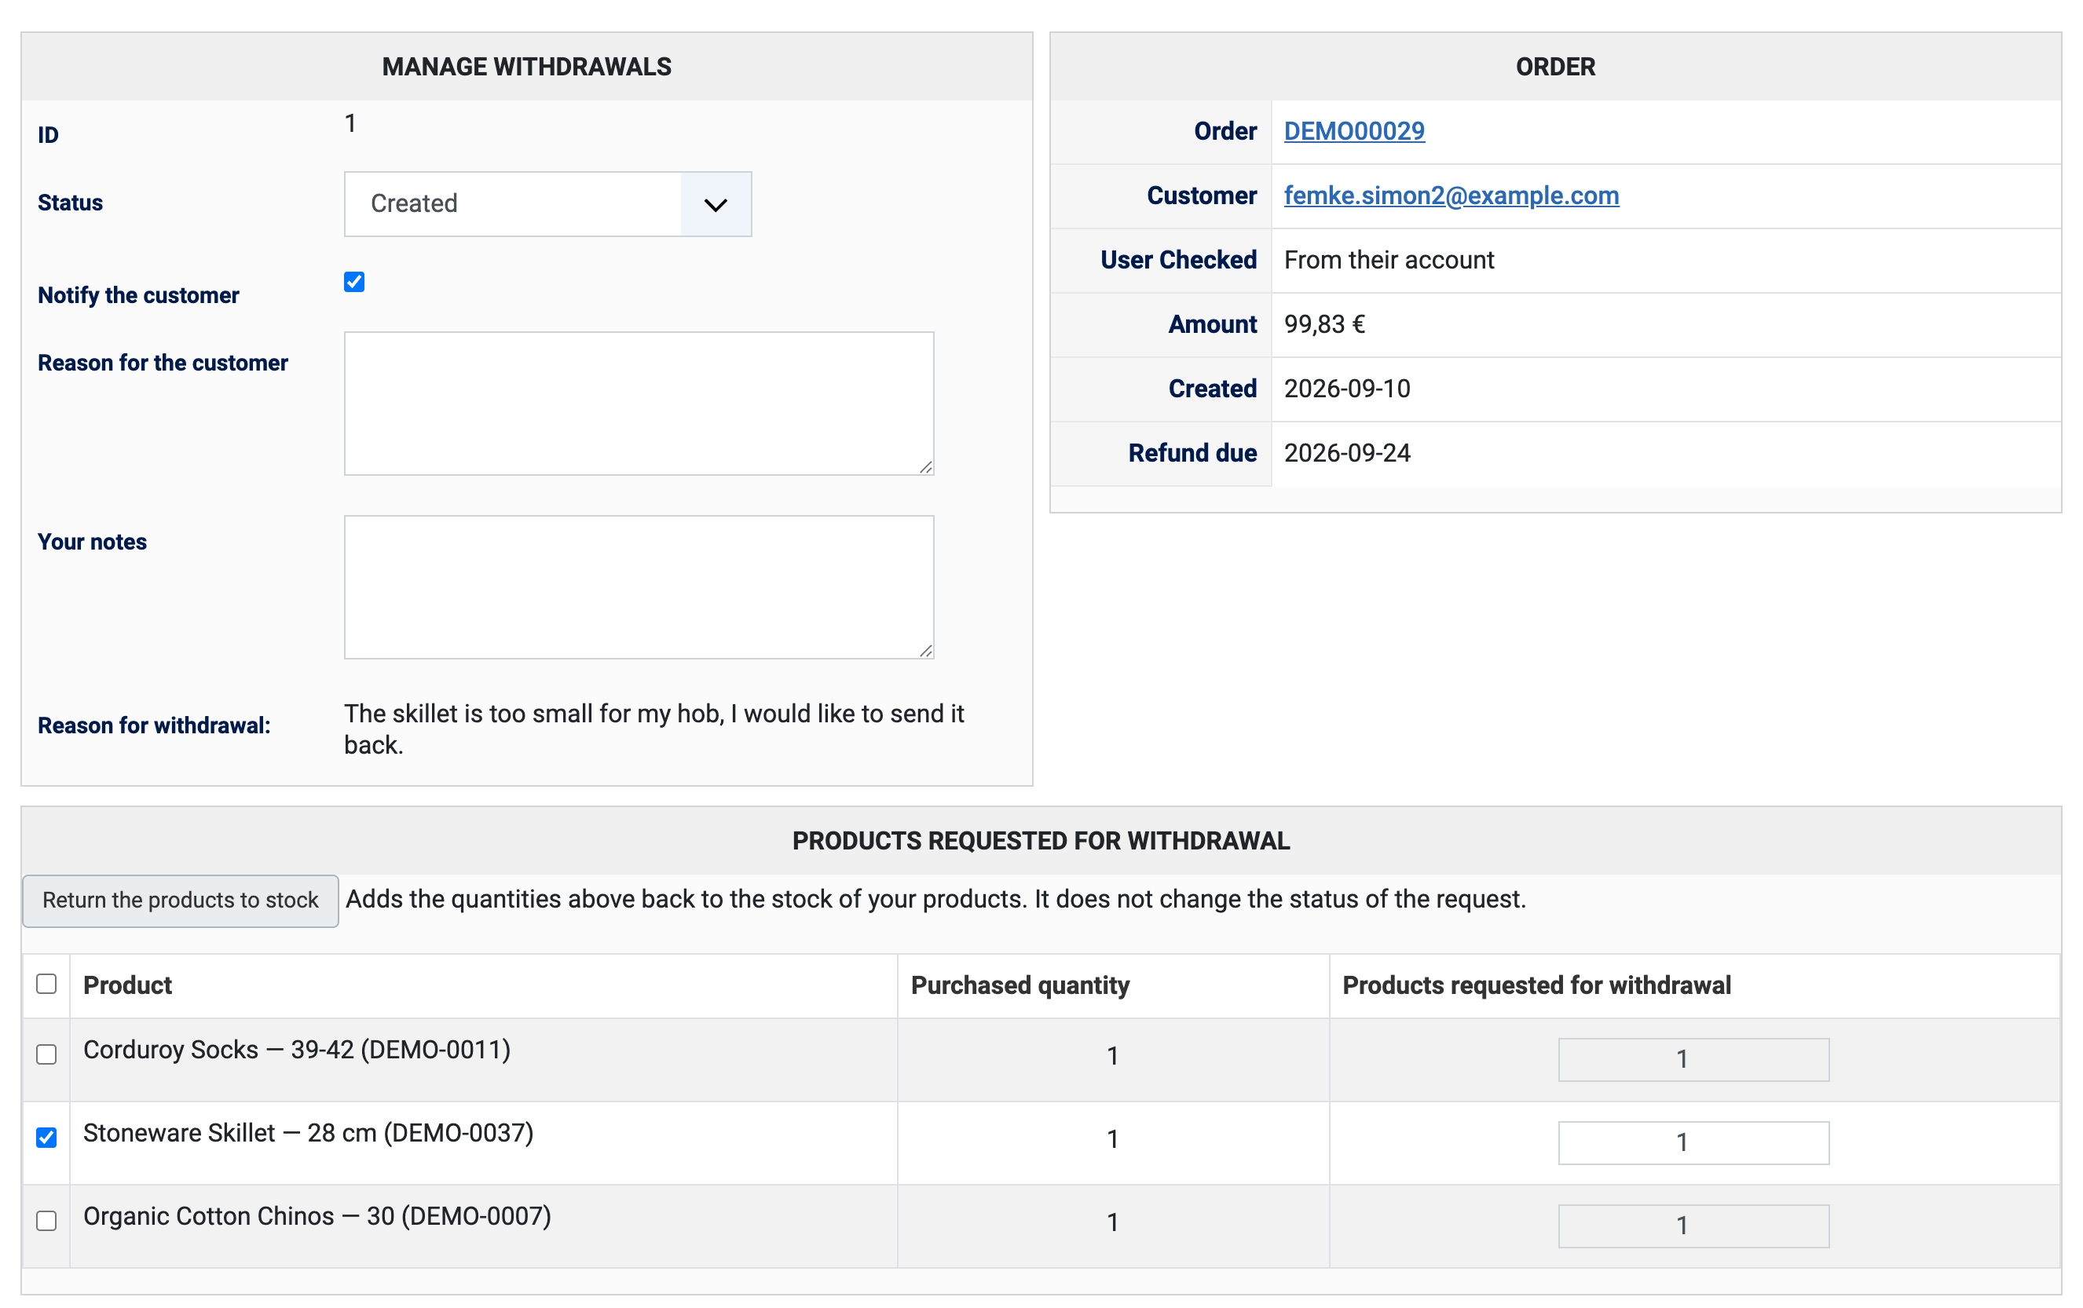Screen dimensions: 2083x1308
Task: Click Return the products to stock button
Action: [x=180, y=900]
